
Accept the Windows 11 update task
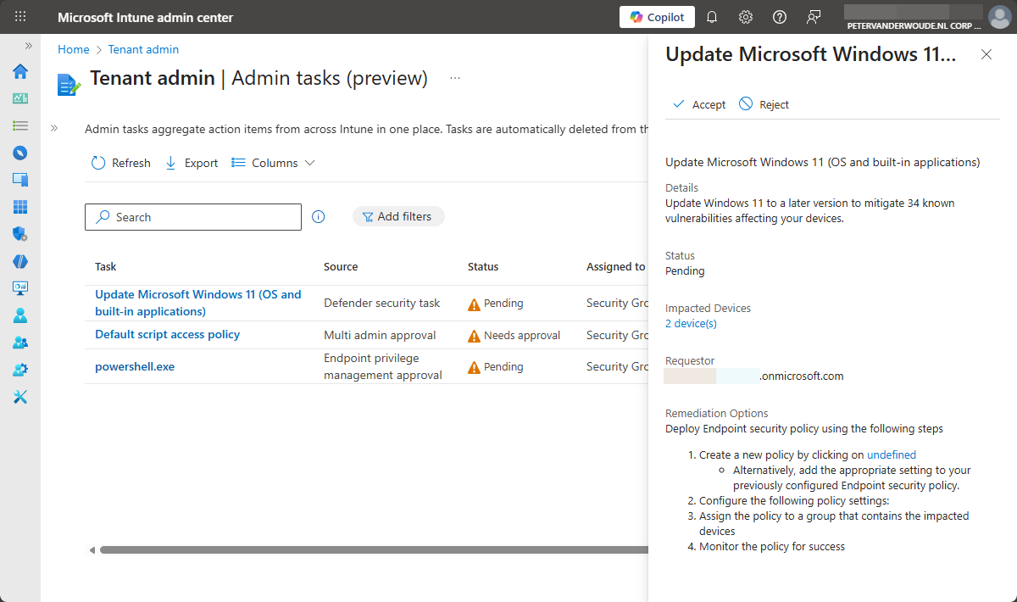click(x=699, y=104)
